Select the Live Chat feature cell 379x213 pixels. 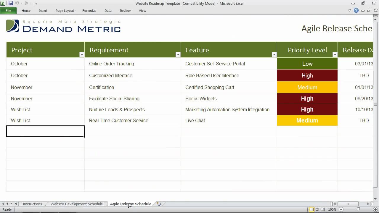pos(229,120)
